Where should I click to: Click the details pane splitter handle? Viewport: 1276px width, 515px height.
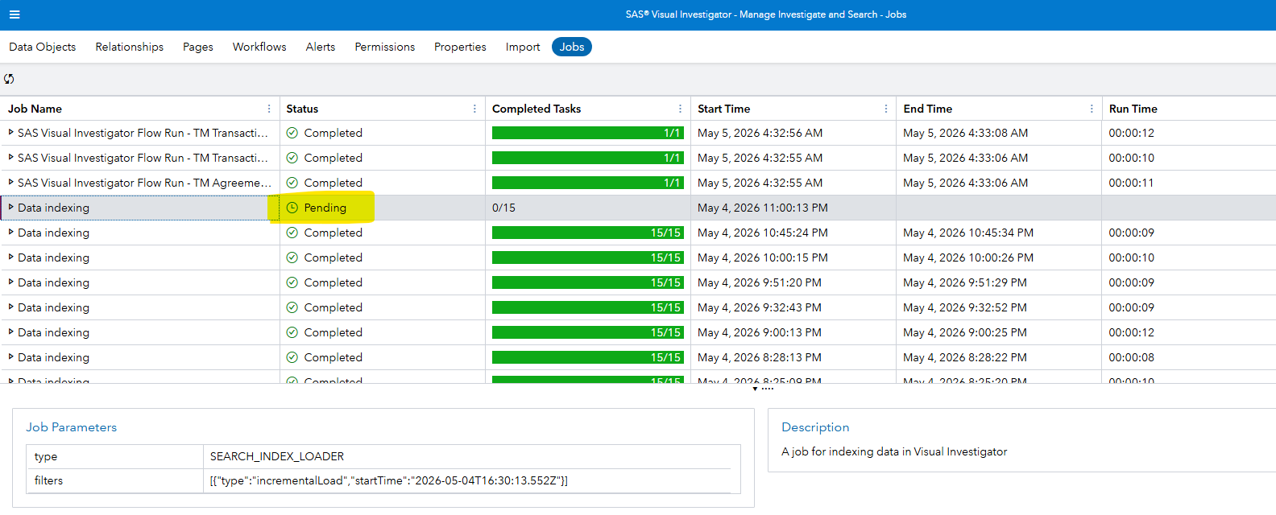pyautogui.click(x=762, y=388)
